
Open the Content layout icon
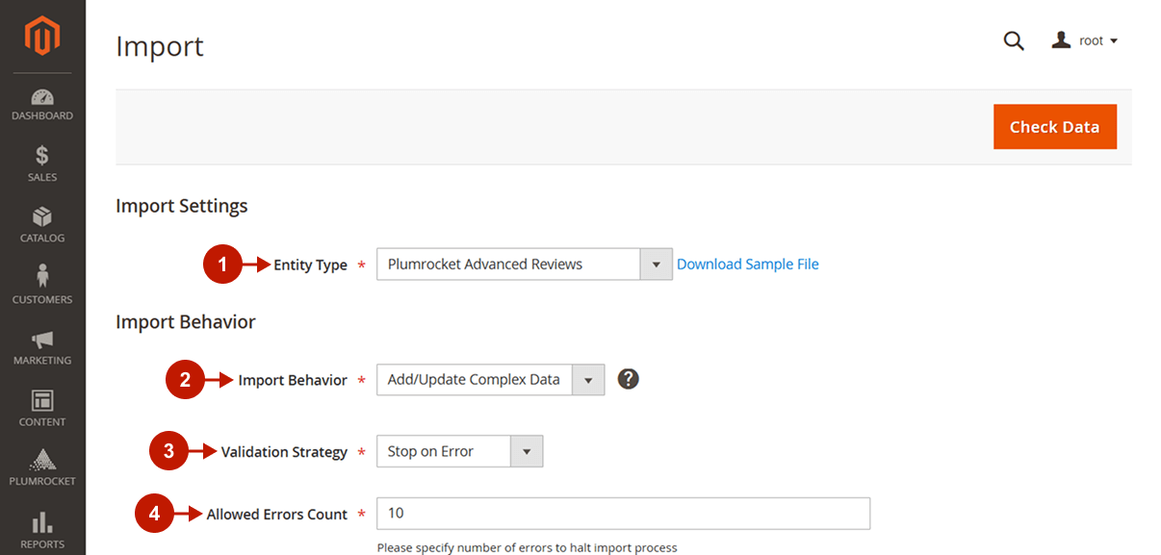point(42,400)
